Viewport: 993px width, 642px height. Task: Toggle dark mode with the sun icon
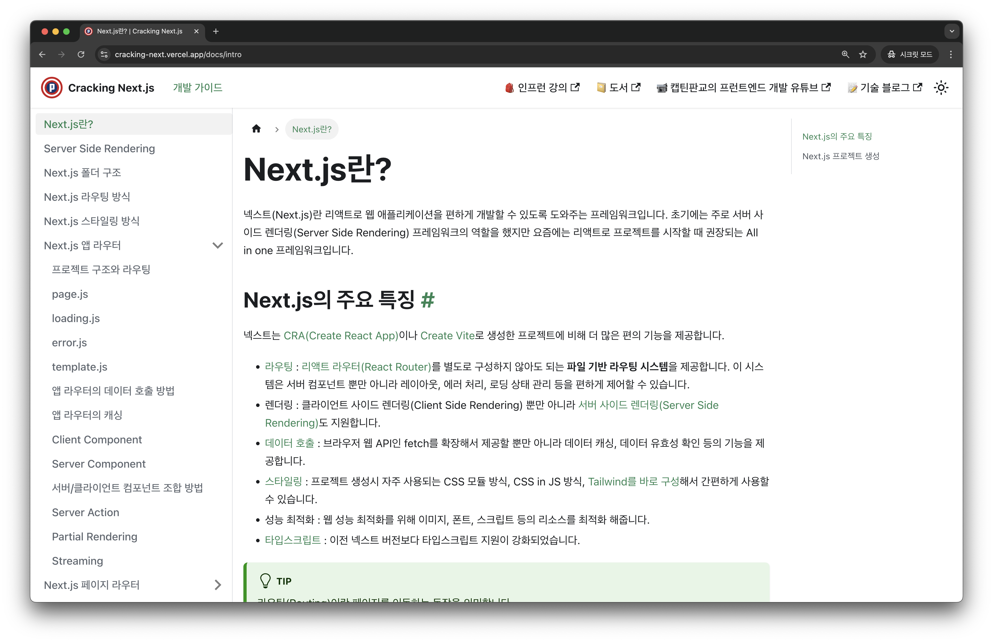pos(941,87)
